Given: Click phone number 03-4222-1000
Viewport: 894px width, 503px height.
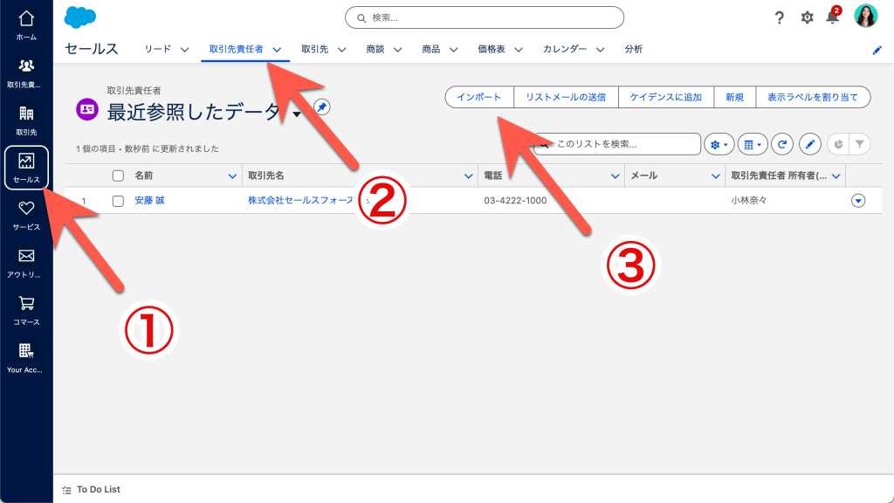Looking at the screenshot, I should coord(515,201).
